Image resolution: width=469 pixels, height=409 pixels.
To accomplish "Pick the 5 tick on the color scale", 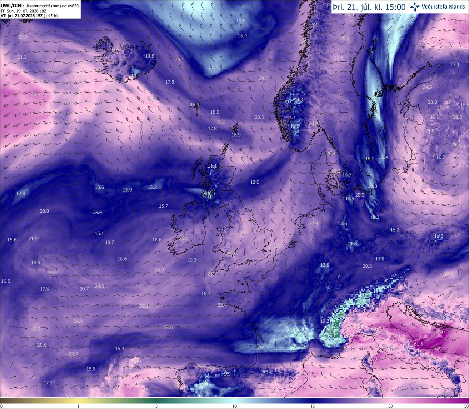I will (x=156, y=406).
